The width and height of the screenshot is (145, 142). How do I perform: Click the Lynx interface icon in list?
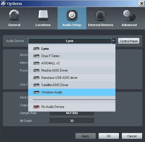[x=36, y=49]
